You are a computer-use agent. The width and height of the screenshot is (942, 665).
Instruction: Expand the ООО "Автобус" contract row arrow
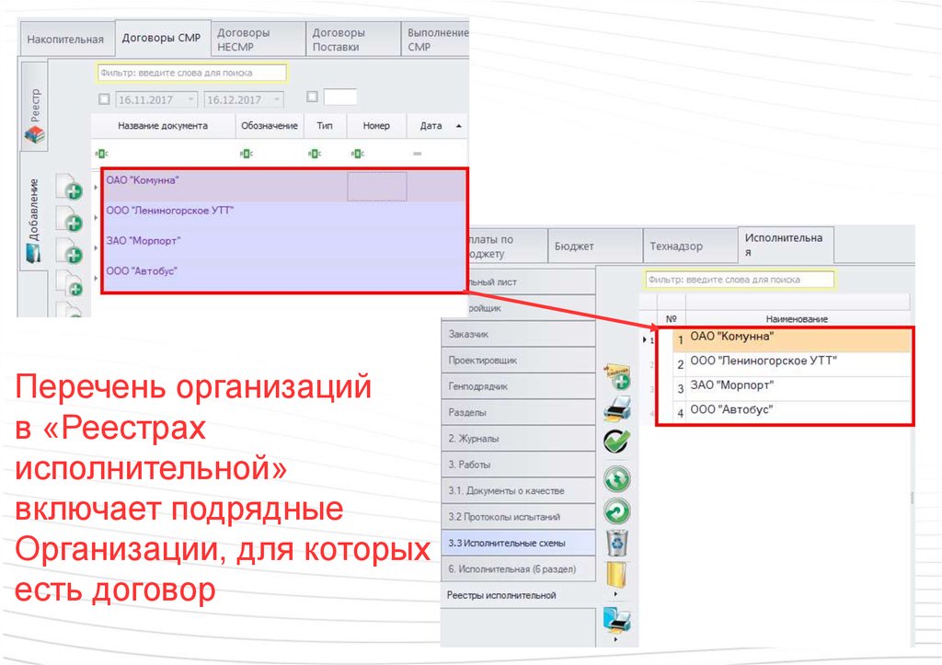point(96,278)
